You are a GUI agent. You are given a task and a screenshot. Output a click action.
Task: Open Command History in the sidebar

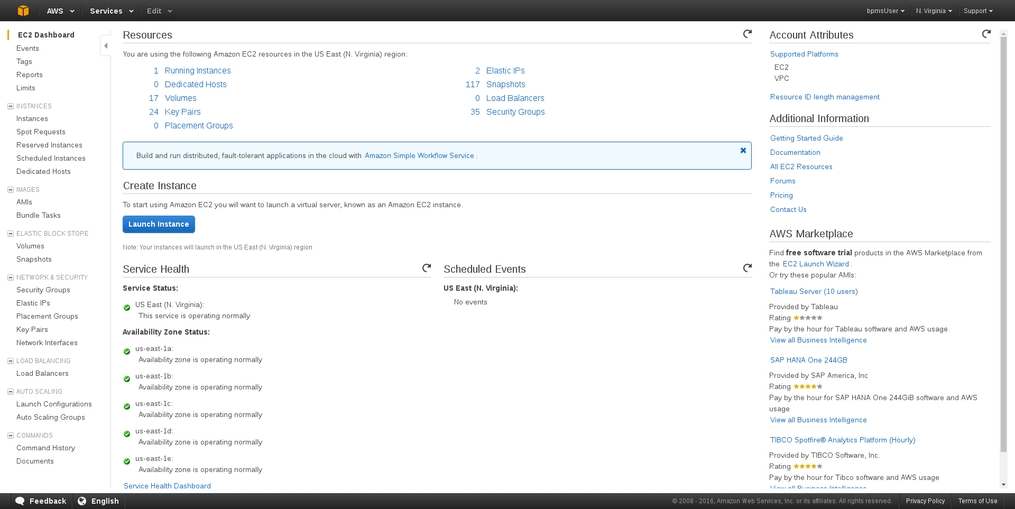(x=45, y=448)
